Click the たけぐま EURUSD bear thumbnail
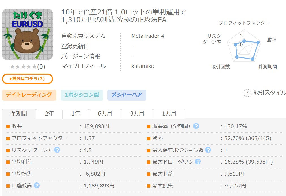The image size is (286, 196). [27, 34]
